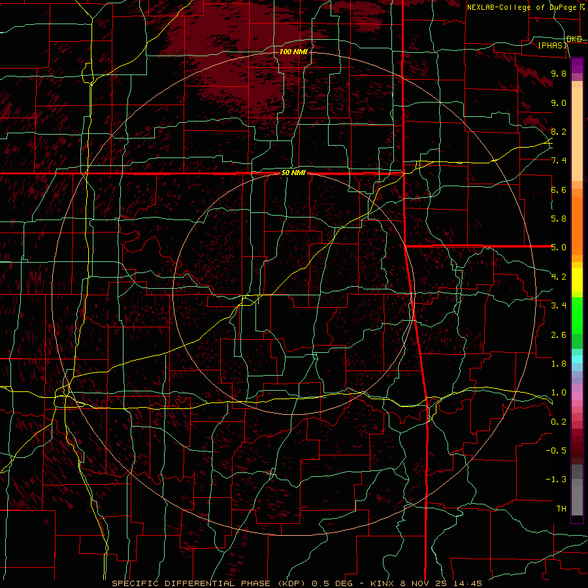
Task: Click the "14:45" time in the caption
Action: [x=466, y=583]
